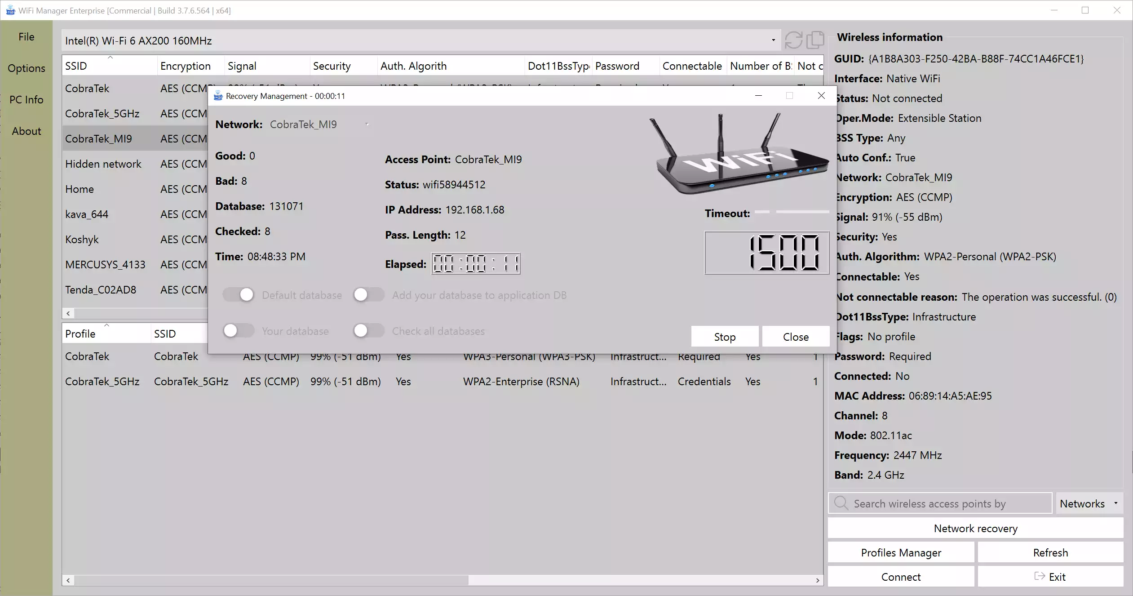Sort by the Dot11BssType column header
Viewport: 1133px width, 596px height.
point(558,66)
